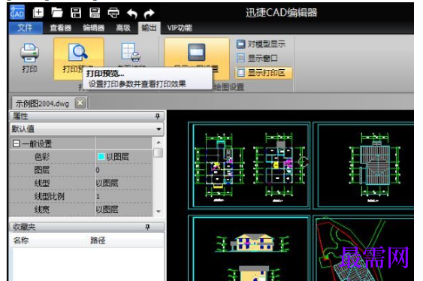This screenshot has width=423, height=281.
Task: Save the drawing with first floppy icon
Action: 76,13
